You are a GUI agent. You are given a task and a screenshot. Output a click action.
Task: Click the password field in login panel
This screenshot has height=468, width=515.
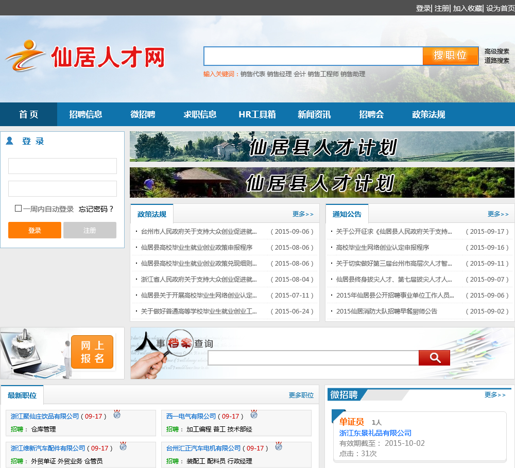click(62, 188)
